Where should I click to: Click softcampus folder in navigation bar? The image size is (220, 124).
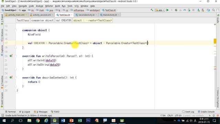77,10
